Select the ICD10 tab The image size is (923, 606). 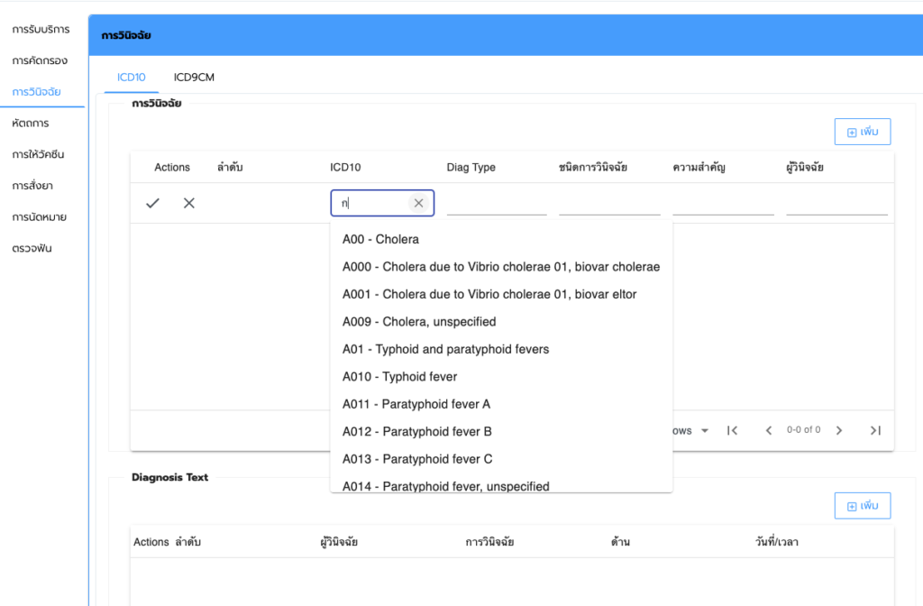pyautogui.click(x=132, y=78)
